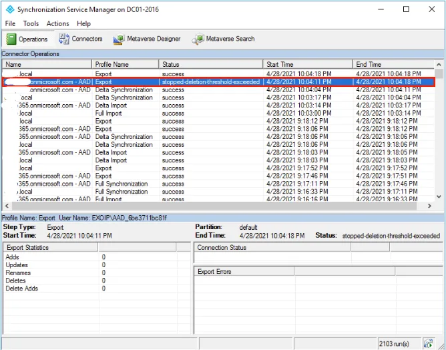
Task: Open the File menu
Action: [x=11, y=23]
